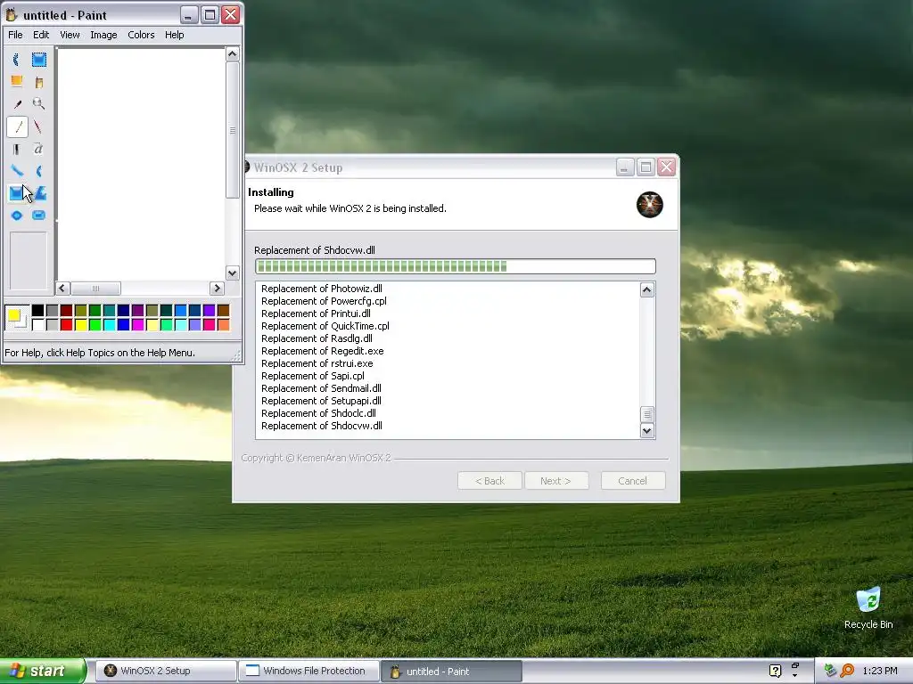Choose the Curve tool in Paint
Viewport: 913px width, 684px height.
(38, 171)
